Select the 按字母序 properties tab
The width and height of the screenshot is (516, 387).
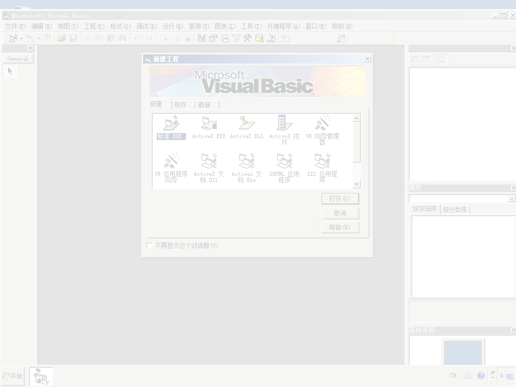point(424,209)
